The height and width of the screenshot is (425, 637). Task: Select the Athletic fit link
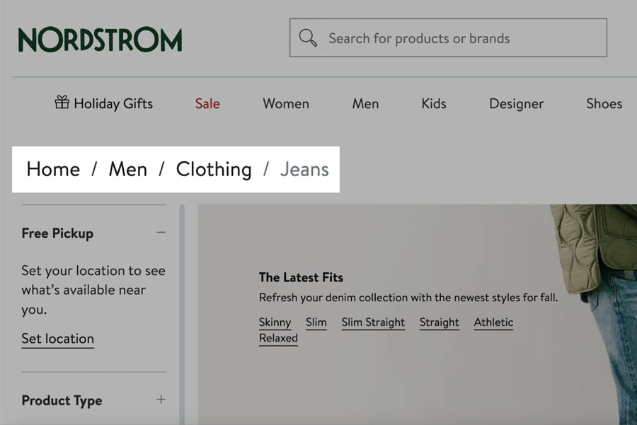tap(493, 322)
